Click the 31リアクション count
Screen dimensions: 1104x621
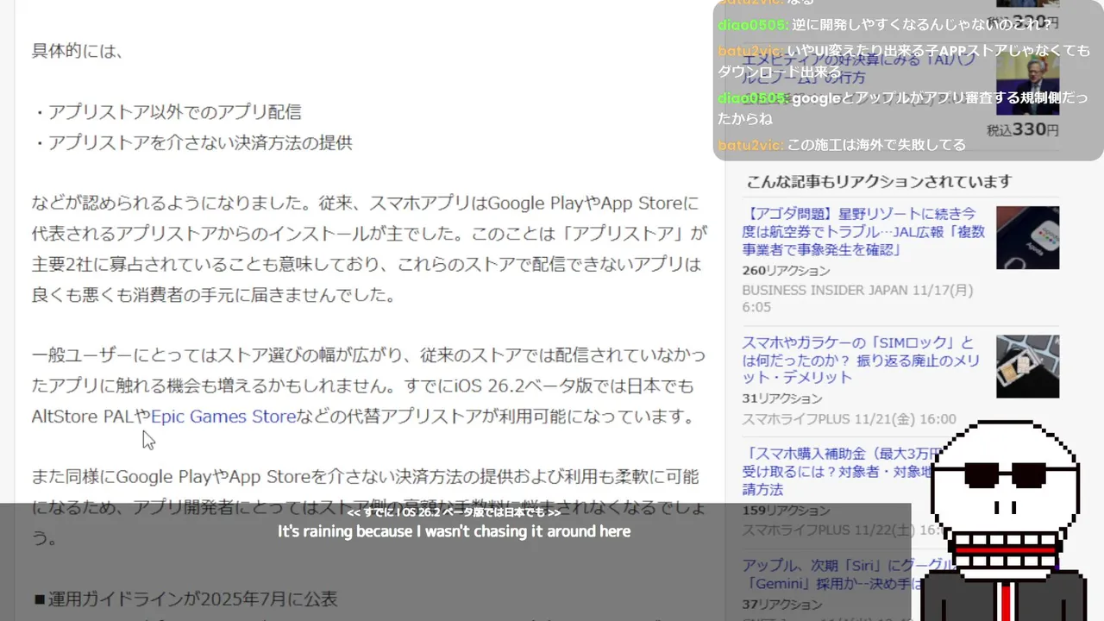tap(782, 398)
